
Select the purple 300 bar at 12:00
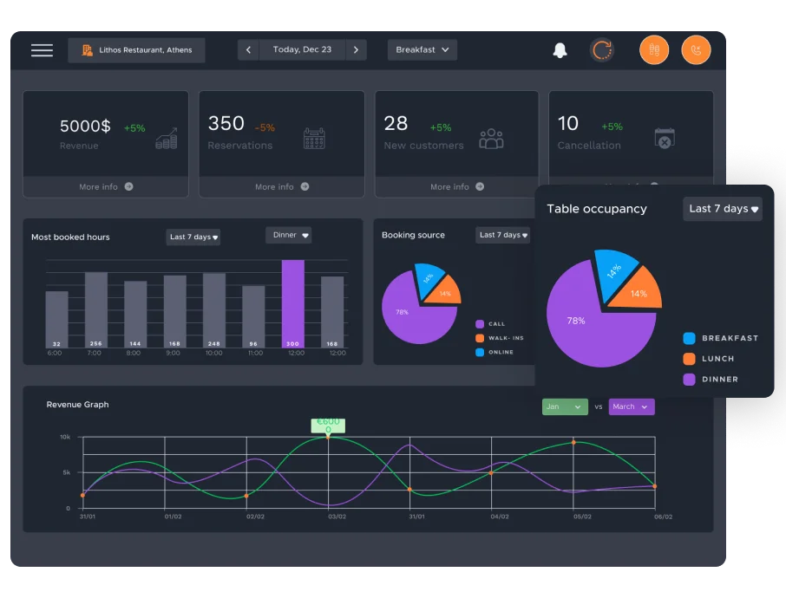(x=293, y=303)
